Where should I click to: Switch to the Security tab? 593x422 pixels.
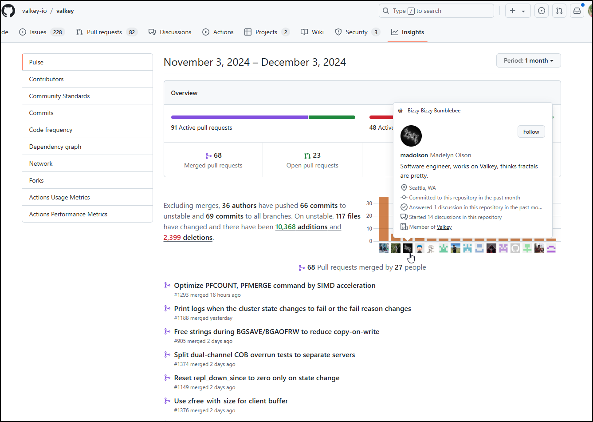point(357,32)
